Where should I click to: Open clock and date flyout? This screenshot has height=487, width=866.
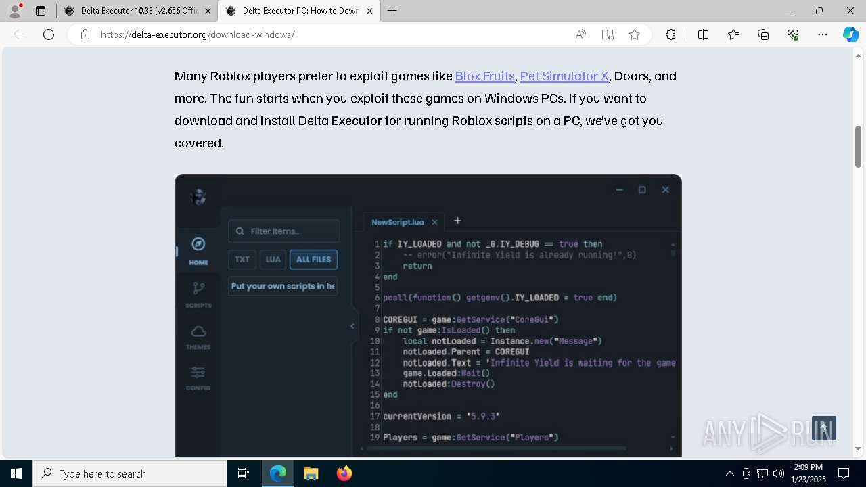click(x=808, y=473)
